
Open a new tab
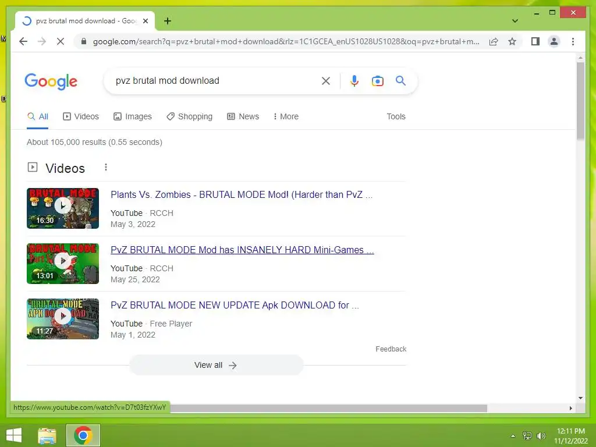pyautogui.click(x=168, y=21)
